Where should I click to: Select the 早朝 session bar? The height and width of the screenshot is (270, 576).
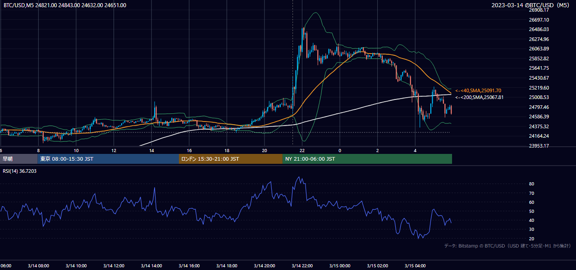[18, 159]
